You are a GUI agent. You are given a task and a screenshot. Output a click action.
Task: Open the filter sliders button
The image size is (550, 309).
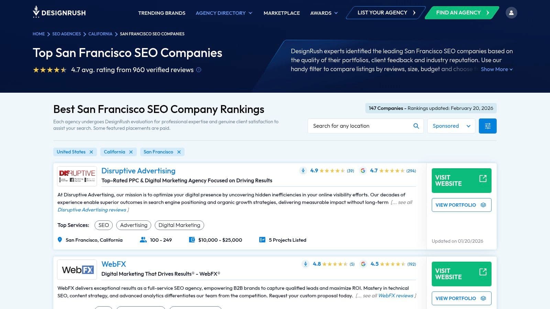click(487, 126)
